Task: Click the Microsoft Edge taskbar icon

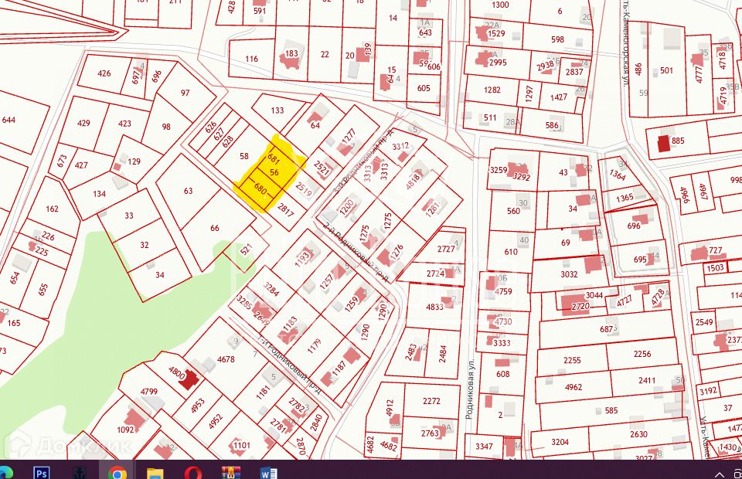Action: pyautogui.click(x=5, y=472)
